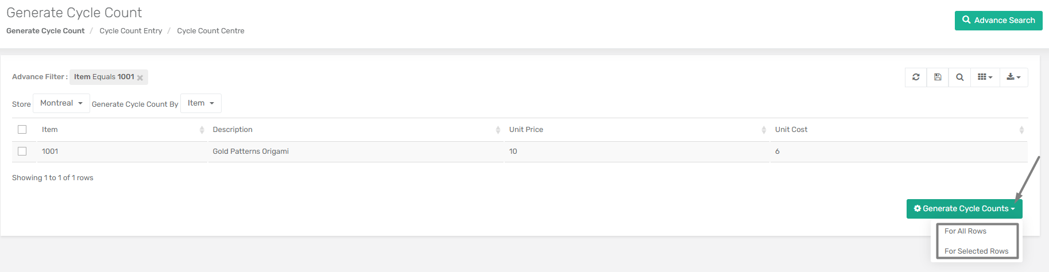Click the save filter floppy icon
The height and width of the screenshot is (272, 1049).
click(x=938, y=77)
